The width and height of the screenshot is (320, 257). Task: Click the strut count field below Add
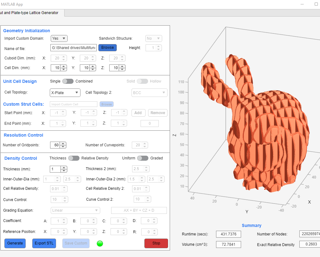click(x=150, y=123)
